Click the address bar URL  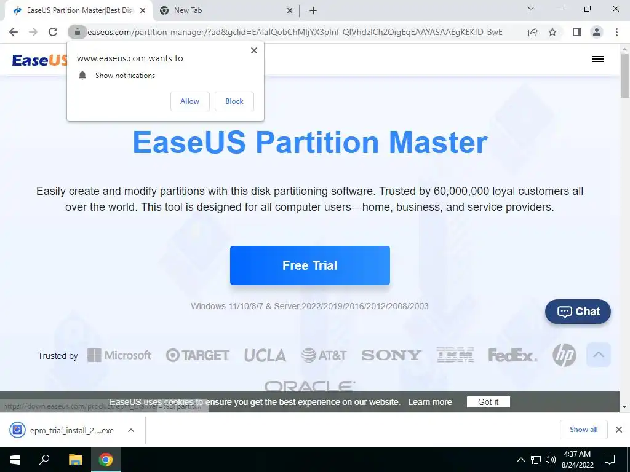[295, 32]
